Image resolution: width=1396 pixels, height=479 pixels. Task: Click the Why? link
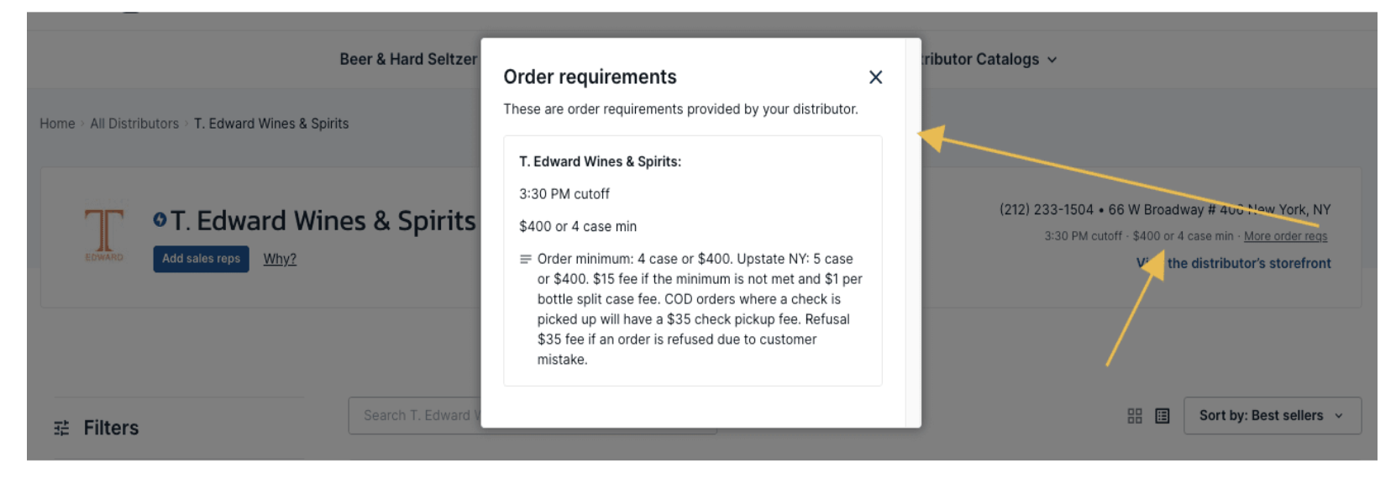click(280, 259)
